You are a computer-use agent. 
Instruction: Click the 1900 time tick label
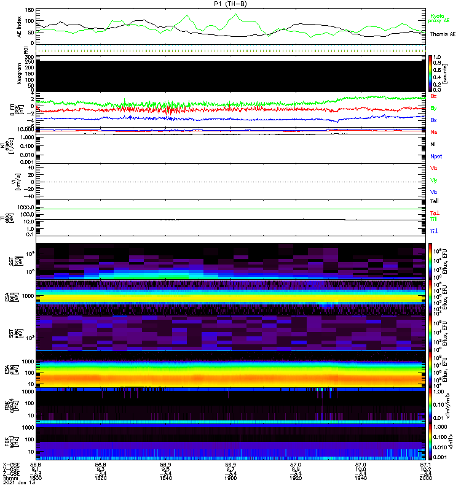tap(230, 478)
